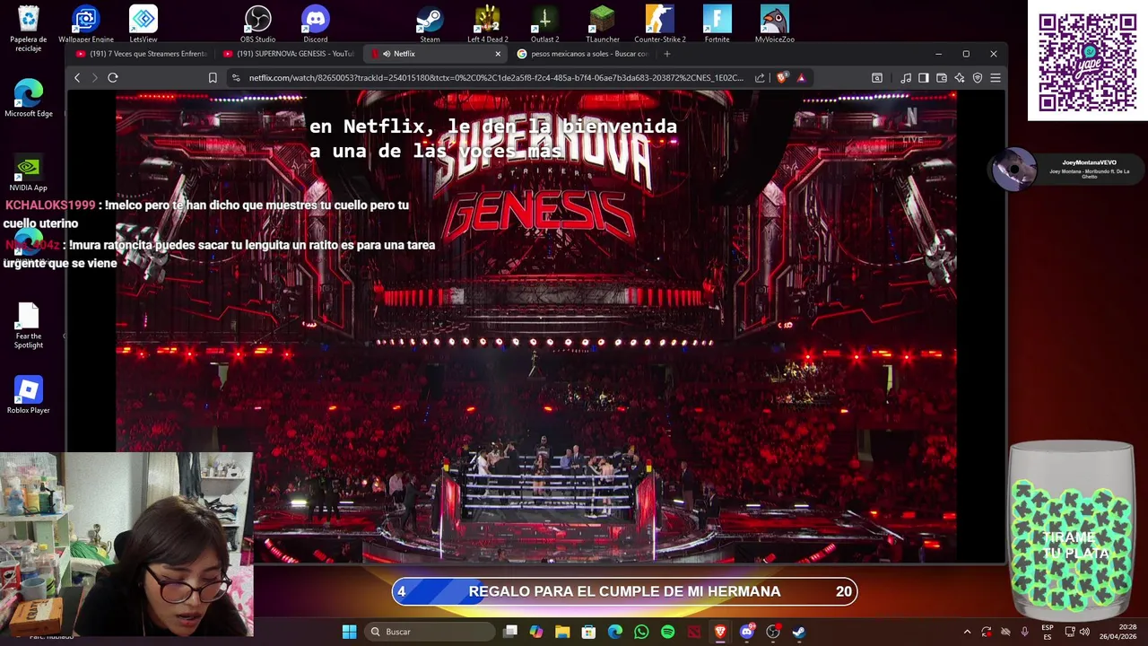Toggle the browser sidebar panel icon
This screenshot has height=646, width=1148.
coord(924,78)
